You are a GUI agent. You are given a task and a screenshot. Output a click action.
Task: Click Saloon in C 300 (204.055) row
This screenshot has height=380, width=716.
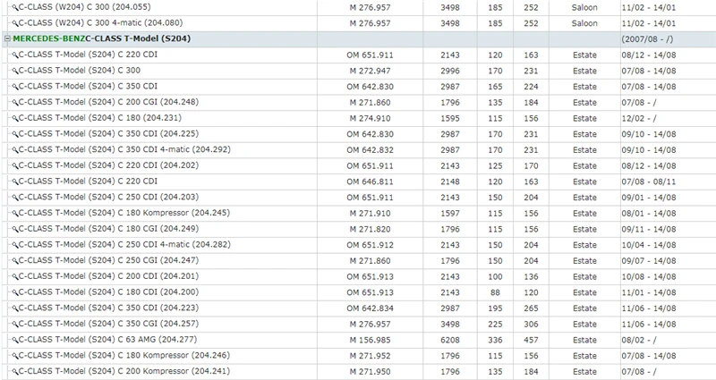(x=584, y=8)
